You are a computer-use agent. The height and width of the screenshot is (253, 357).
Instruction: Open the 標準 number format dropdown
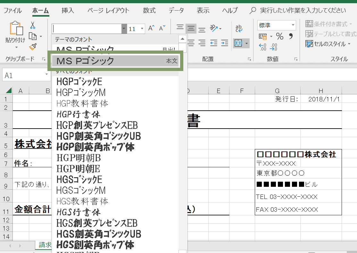[x=293, y=25]
